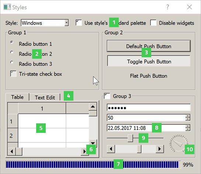Switch to the Text Edit tab

coord(45,97)
